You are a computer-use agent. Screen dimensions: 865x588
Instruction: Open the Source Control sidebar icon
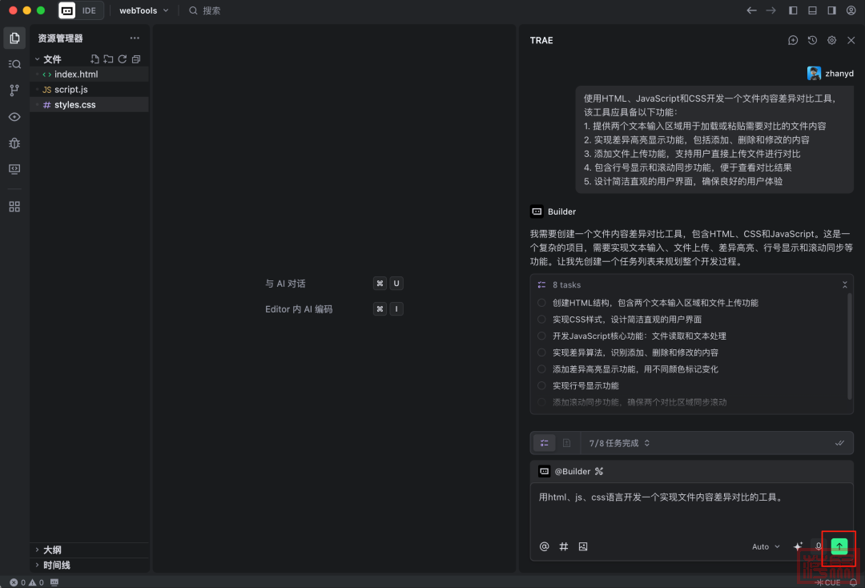pos(14,91)
